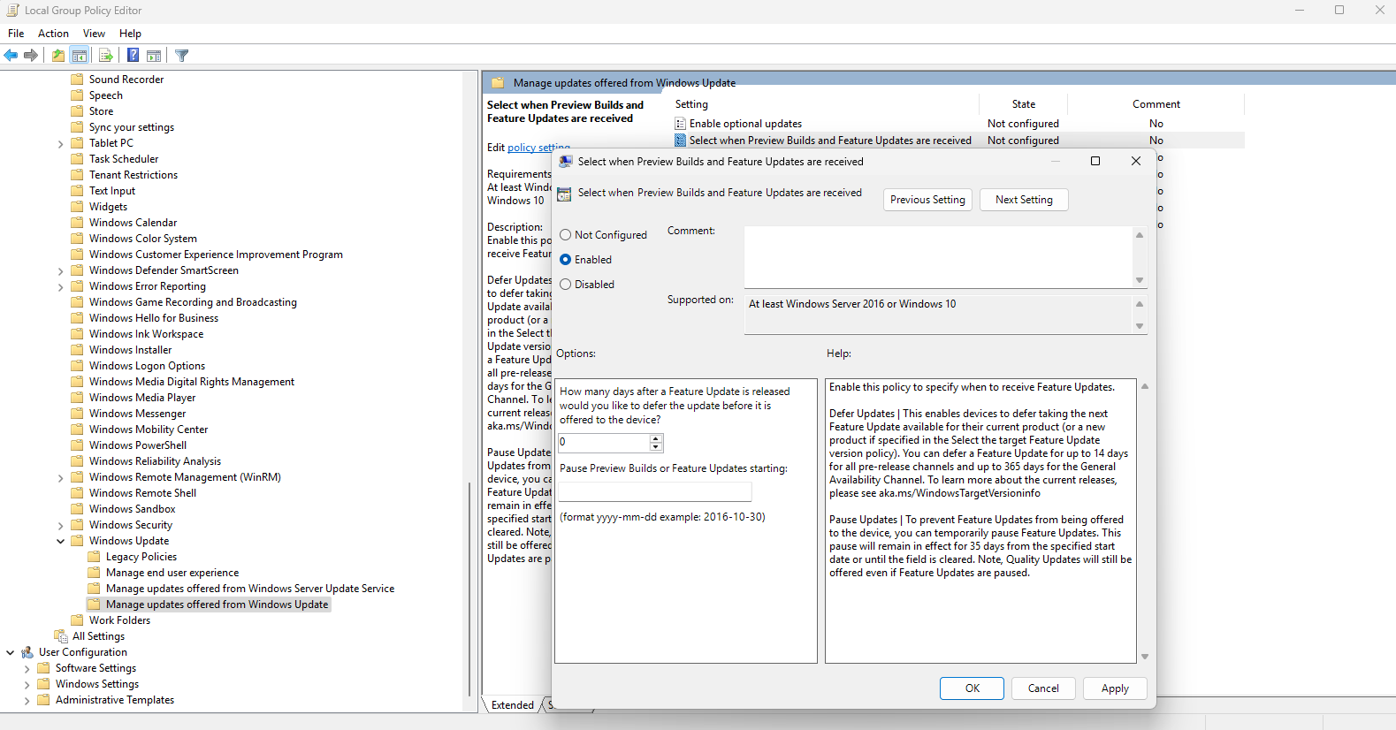Expand the Windows Remote Management (WinRM) node
The height and width of the screenshot is (730, 1396).
(61, 478)
